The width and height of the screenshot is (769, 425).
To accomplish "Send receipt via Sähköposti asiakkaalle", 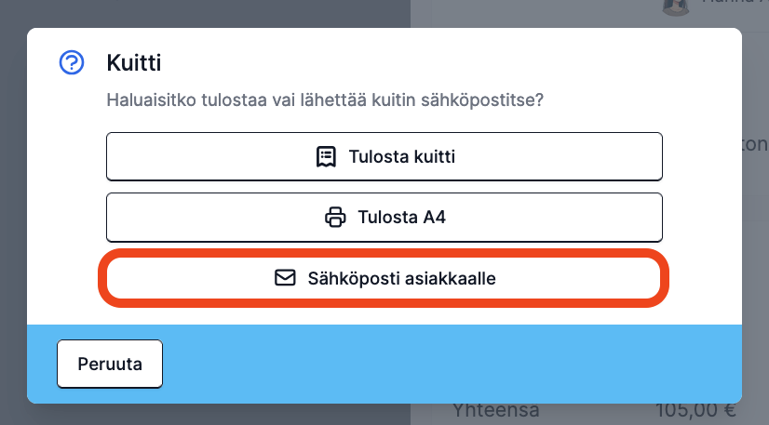I will tap(384, 278).
